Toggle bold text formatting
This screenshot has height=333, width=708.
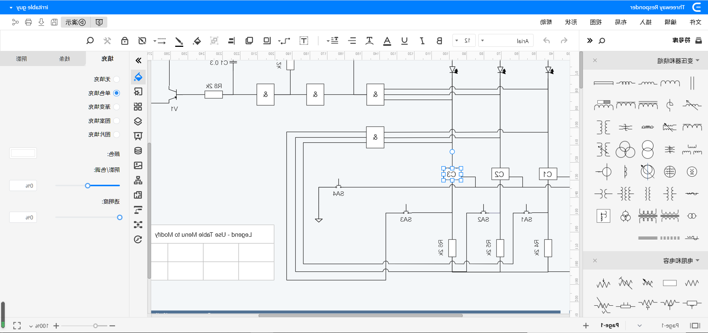pyautogui.click(x=439, y=41)
